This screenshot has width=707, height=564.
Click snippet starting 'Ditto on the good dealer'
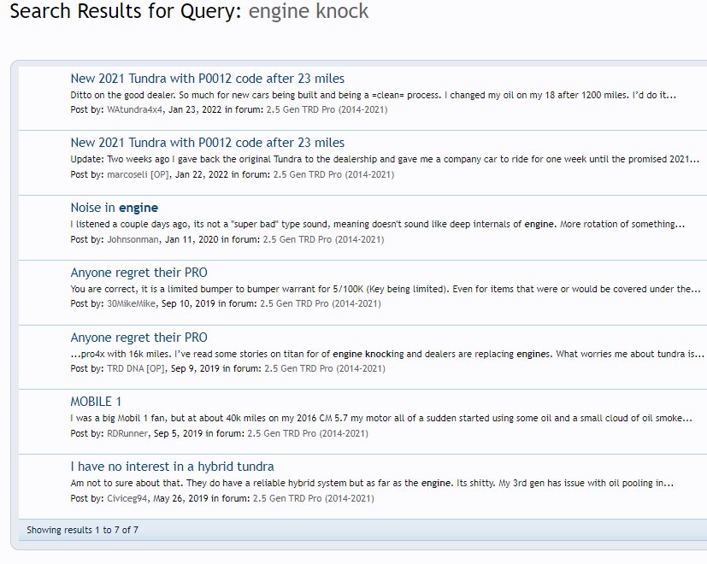click(374, 95)
